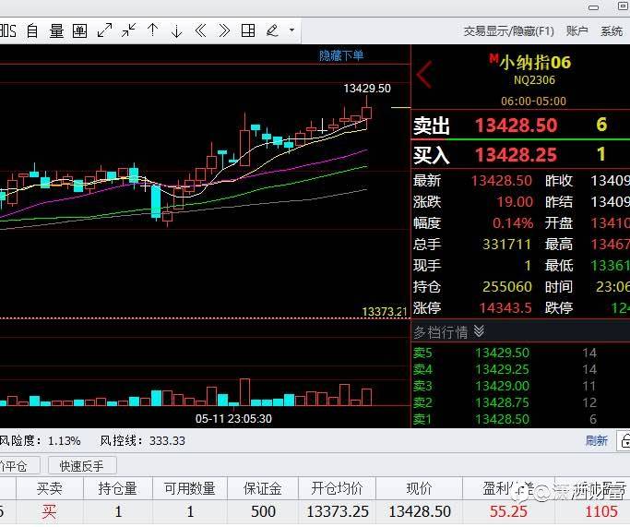Viewport: 630px width, 527px height.
Task: Open the 账户 menu
Action: tap(577, 31)
